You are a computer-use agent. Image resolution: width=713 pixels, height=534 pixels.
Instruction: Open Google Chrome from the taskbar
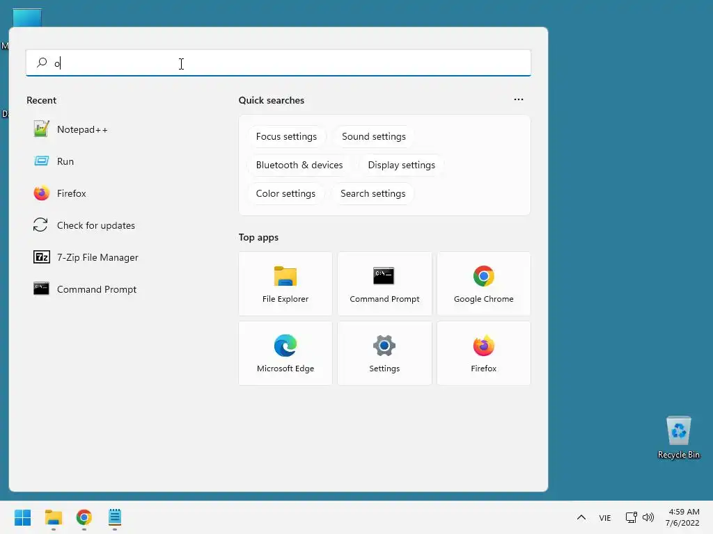pos(84,517)
